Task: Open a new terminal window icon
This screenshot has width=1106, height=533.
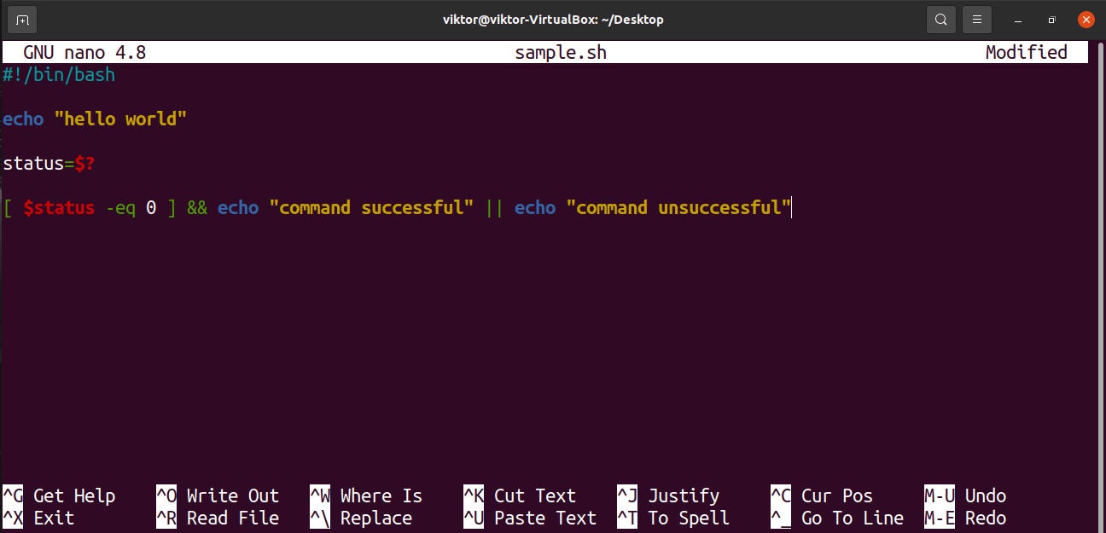Action: [x=21, y=19]
